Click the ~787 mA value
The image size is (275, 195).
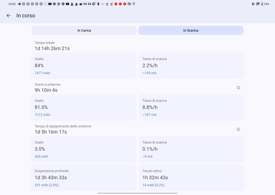149,115
